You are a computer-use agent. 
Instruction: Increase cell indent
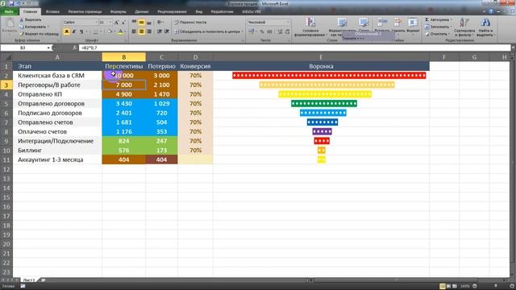(167, 31)
